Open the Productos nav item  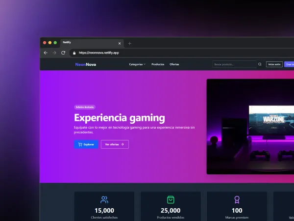point(158,64)
